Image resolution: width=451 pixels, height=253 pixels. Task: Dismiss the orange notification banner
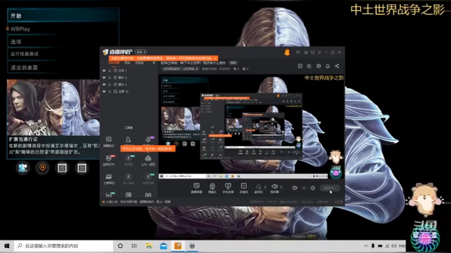tap(215, 58)
